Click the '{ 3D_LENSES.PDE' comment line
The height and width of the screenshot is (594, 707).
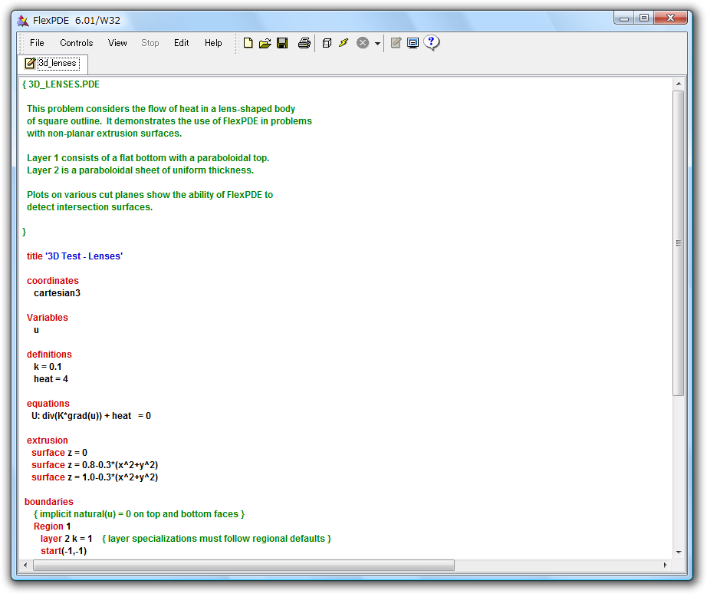click(61, 84)
